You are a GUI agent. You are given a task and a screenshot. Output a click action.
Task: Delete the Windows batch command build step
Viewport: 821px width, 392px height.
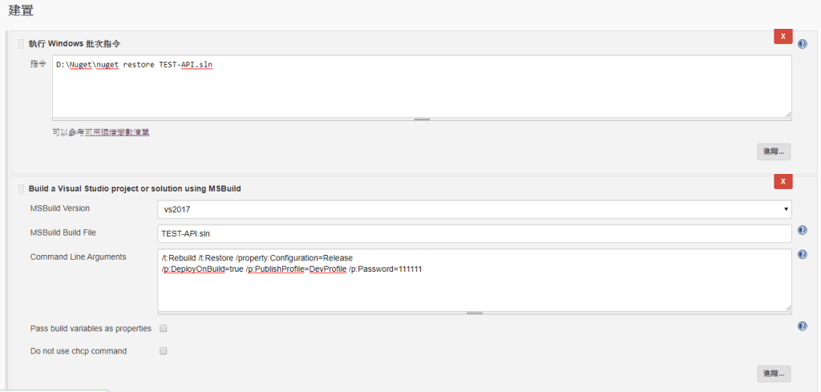tap(783, 37)
